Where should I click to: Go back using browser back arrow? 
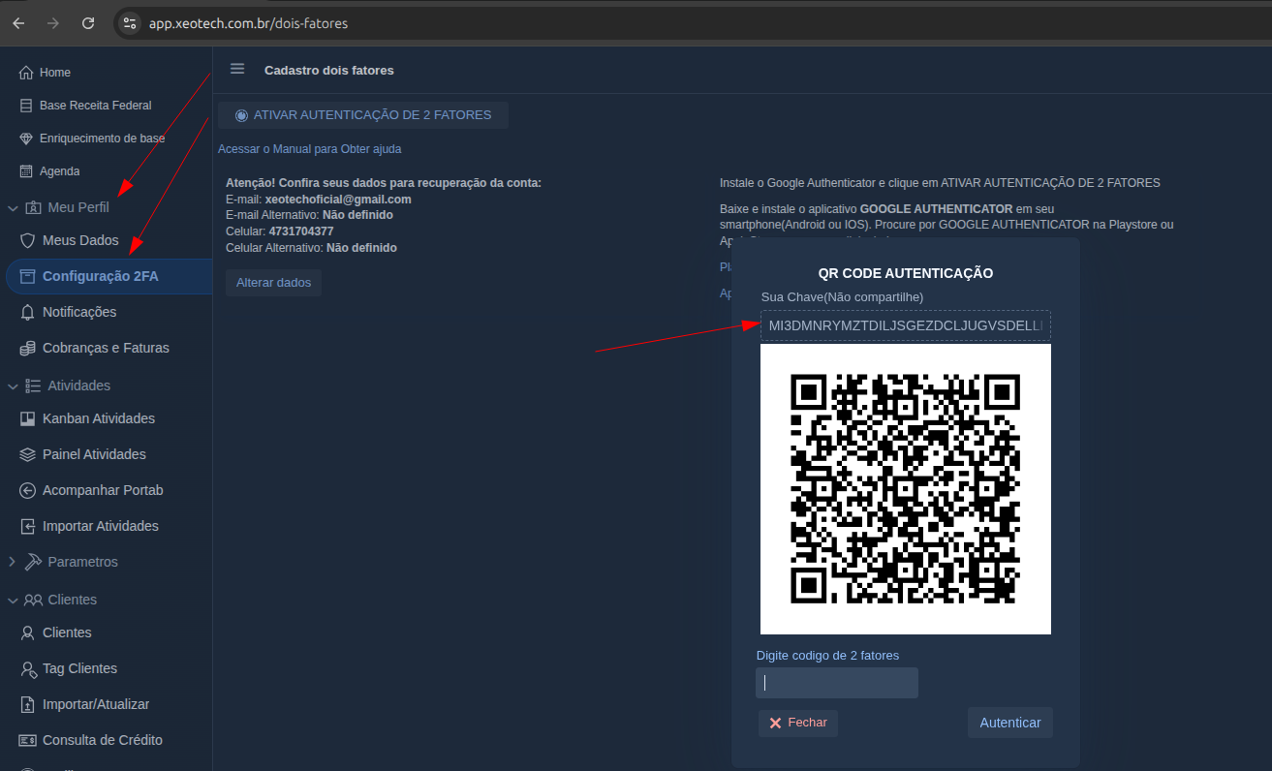pos(18,23)
